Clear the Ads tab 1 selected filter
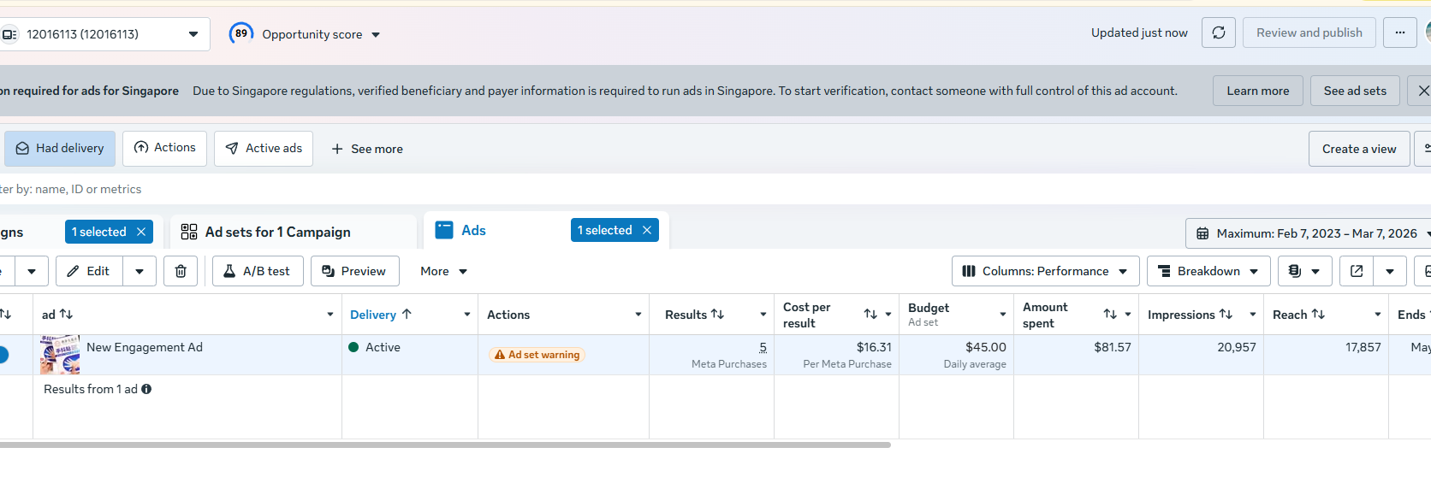1431x477 pixels. click(647, 230)
